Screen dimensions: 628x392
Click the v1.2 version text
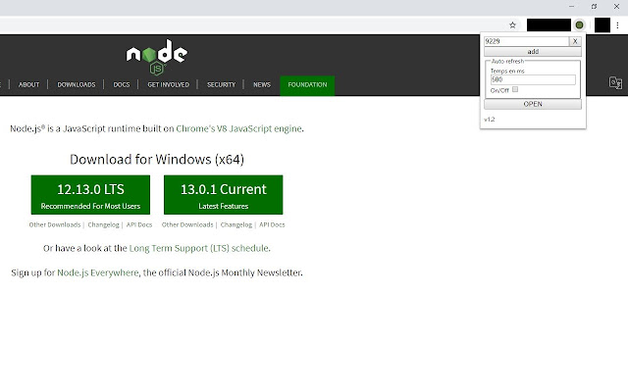490,120
